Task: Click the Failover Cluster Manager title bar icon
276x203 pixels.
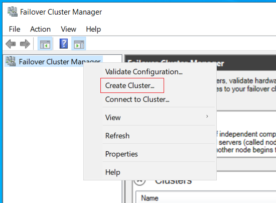Action: point(13,12)
